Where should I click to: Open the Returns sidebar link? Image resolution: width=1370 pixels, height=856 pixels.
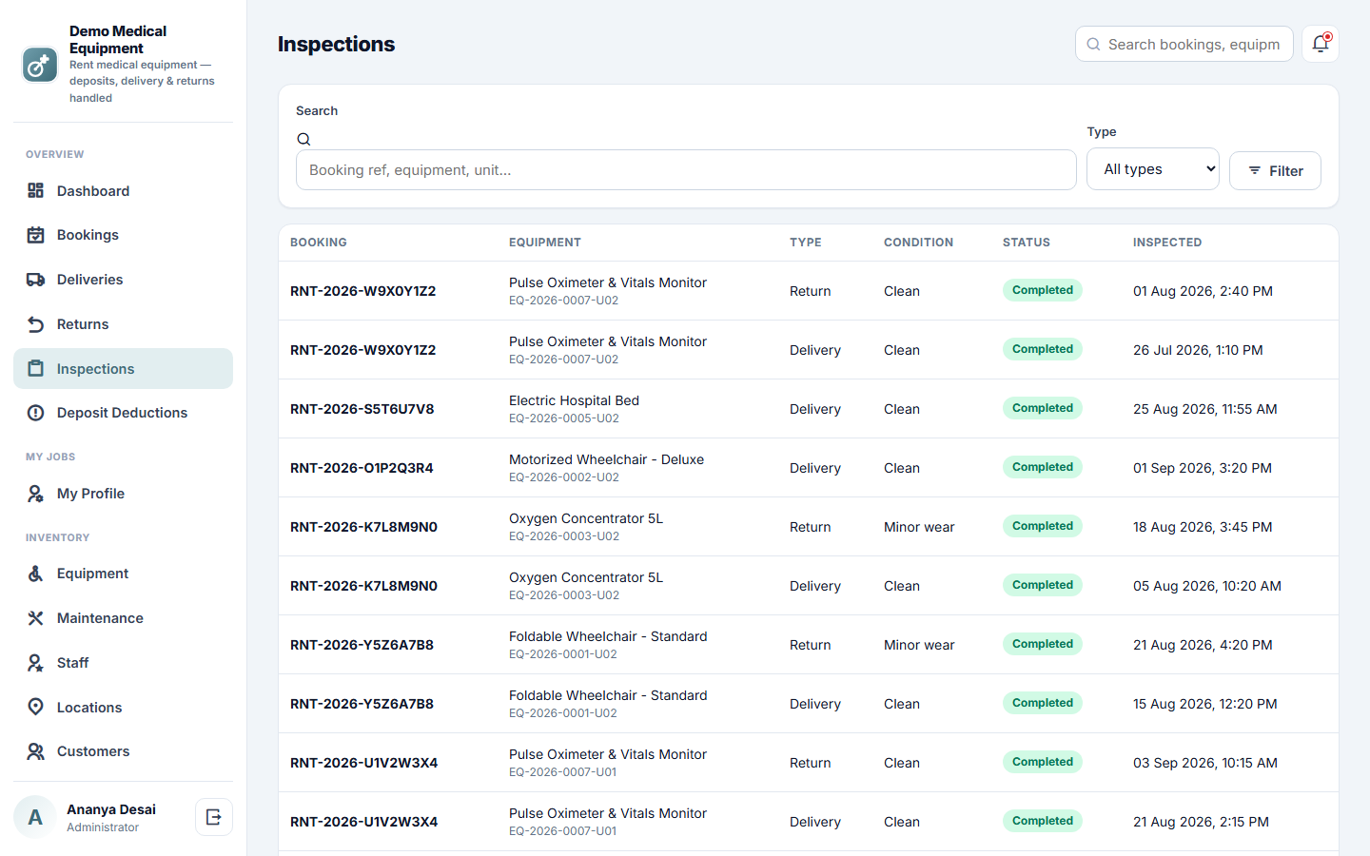[x=123, y=324]
